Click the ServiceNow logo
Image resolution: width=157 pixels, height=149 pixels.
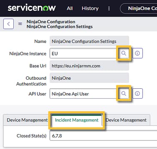coord(32,8)
